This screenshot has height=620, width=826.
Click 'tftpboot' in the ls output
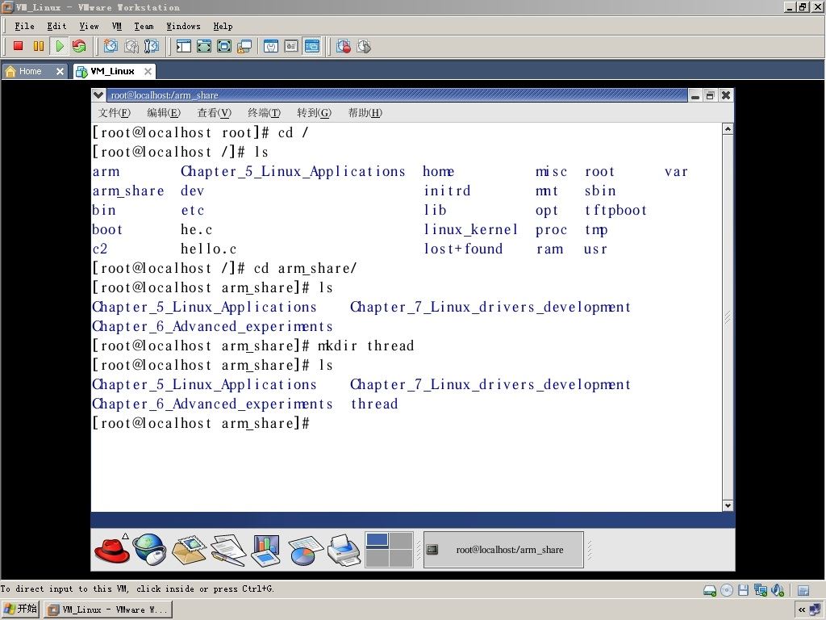pos(615,211)
